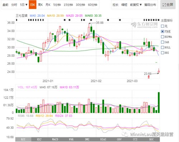Open the 5日 period dropdown
The height and width of the screenshot is (142, 179).
[x=24, y=5]
